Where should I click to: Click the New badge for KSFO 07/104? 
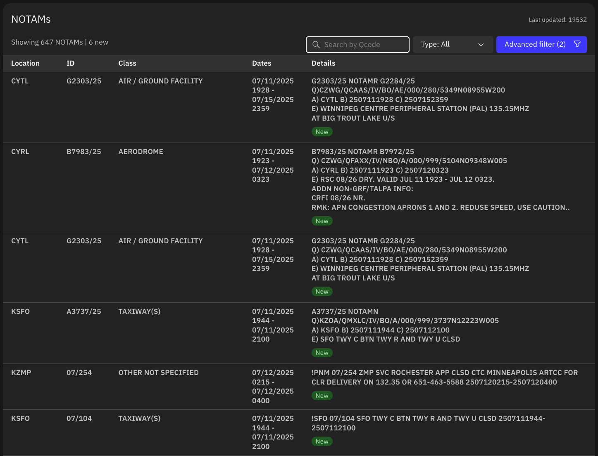322,442
